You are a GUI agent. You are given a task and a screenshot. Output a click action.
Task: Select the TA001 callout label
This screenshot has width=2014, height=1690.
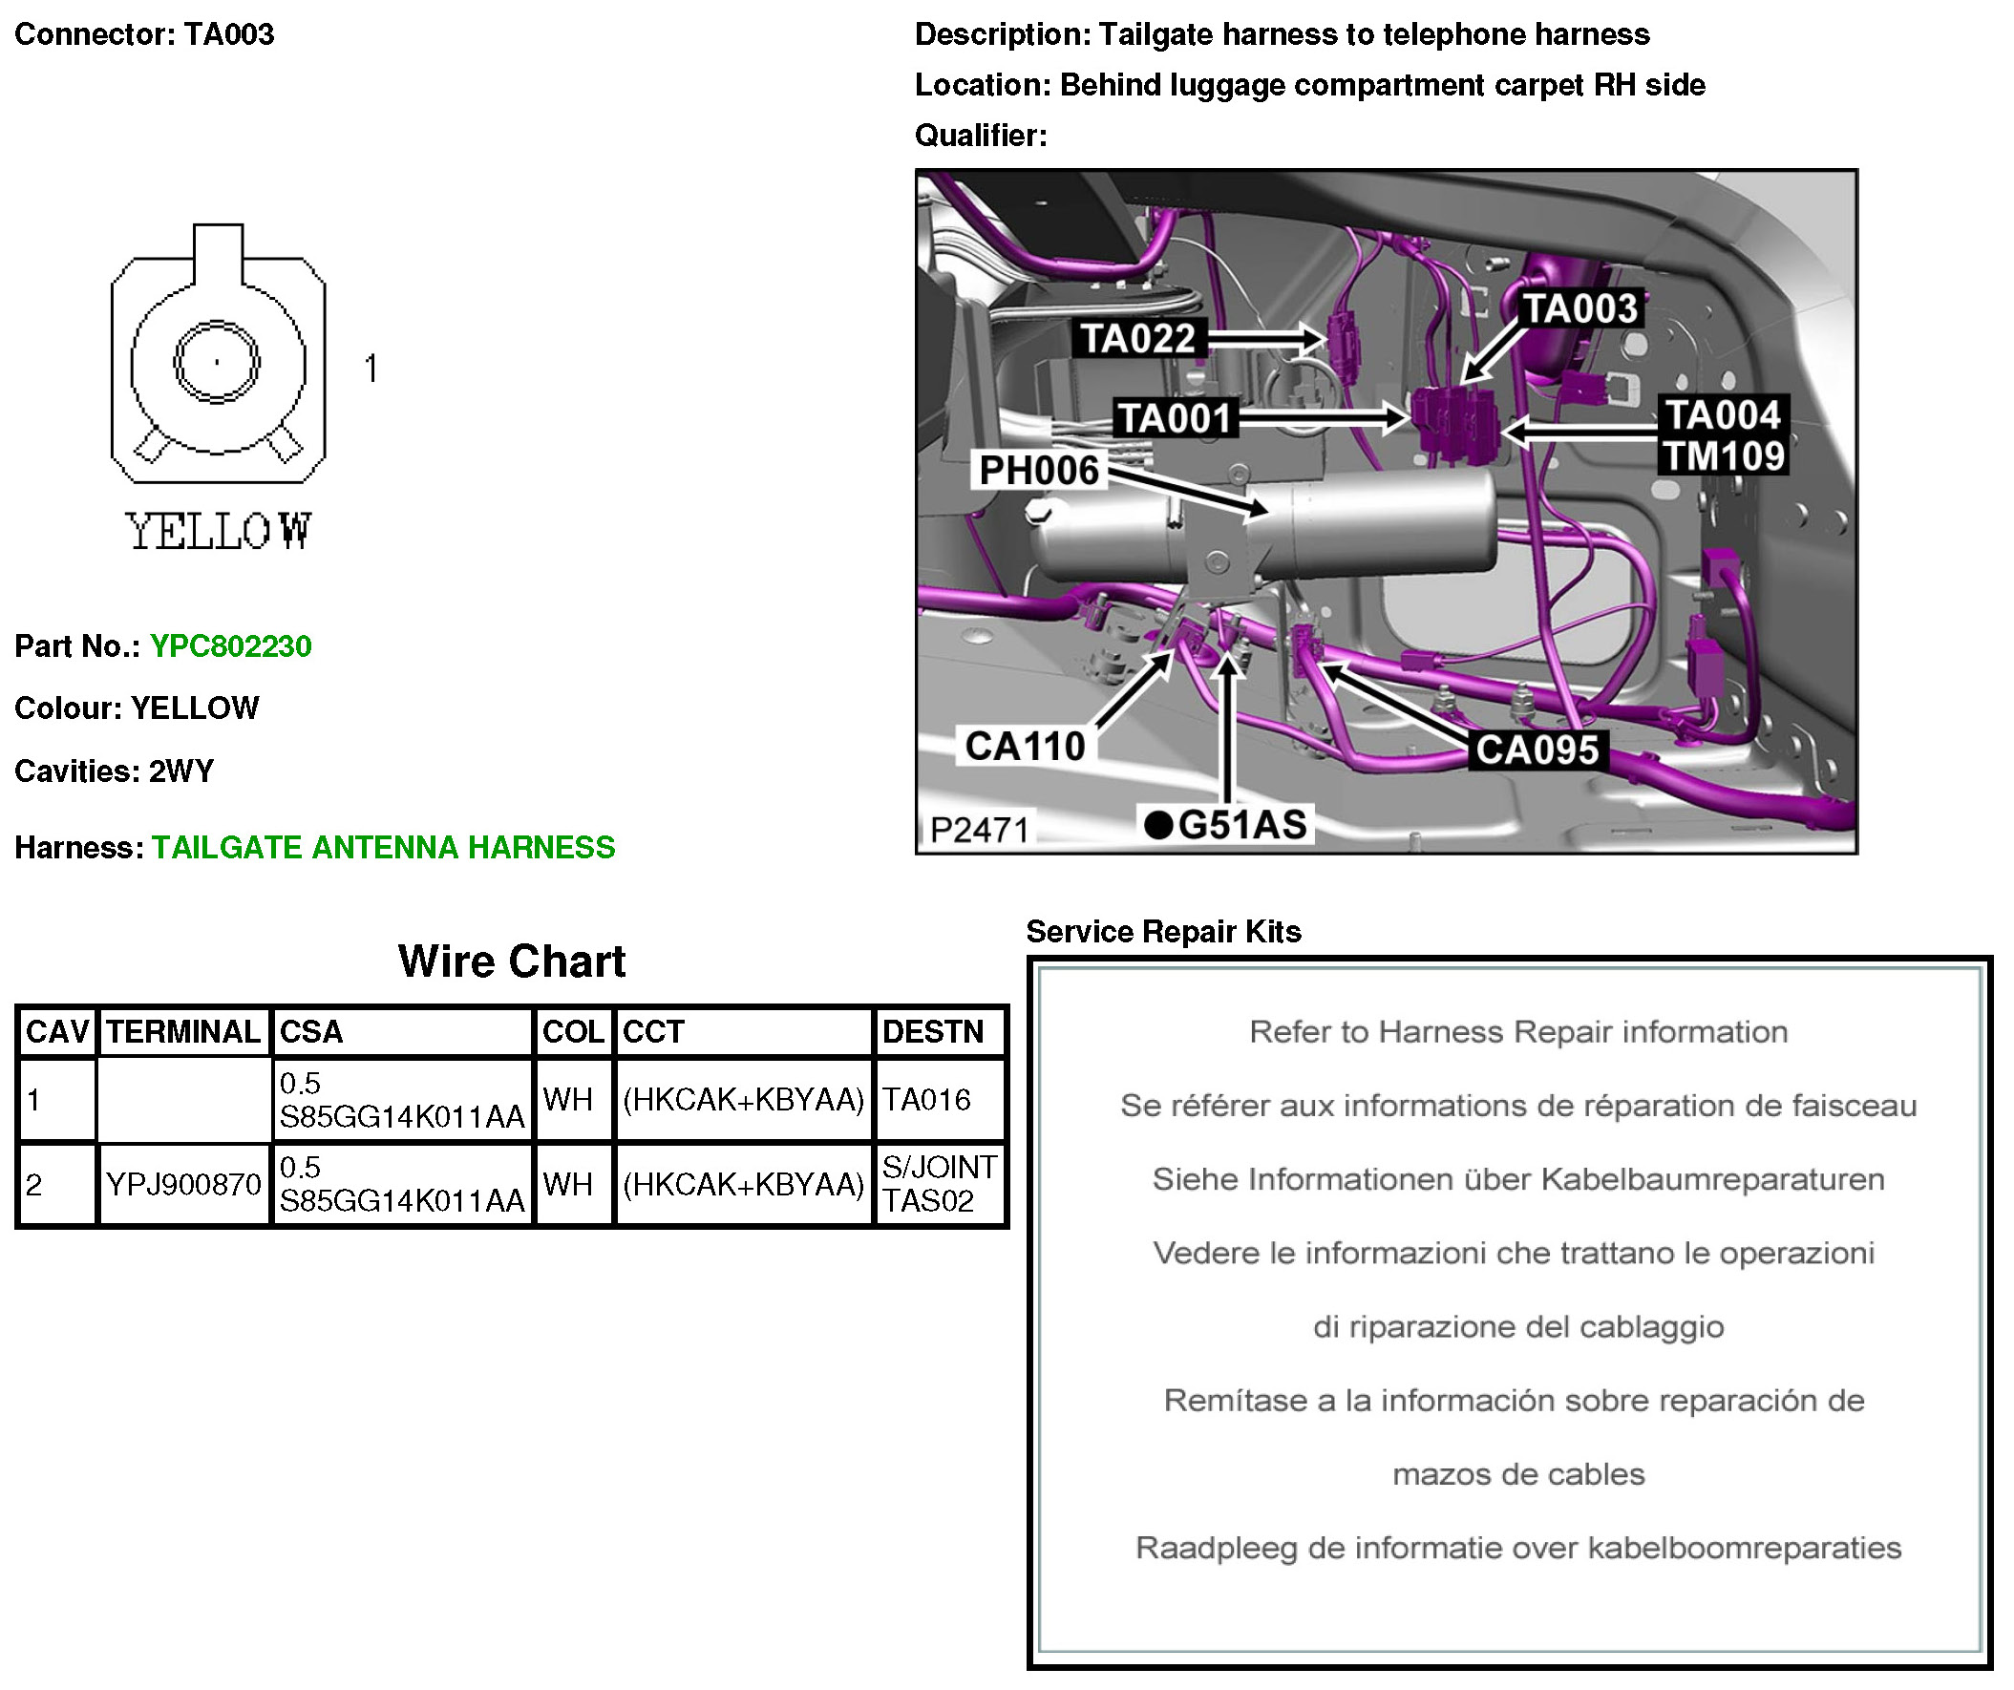pyautogui.click(x=1175, y=419)
